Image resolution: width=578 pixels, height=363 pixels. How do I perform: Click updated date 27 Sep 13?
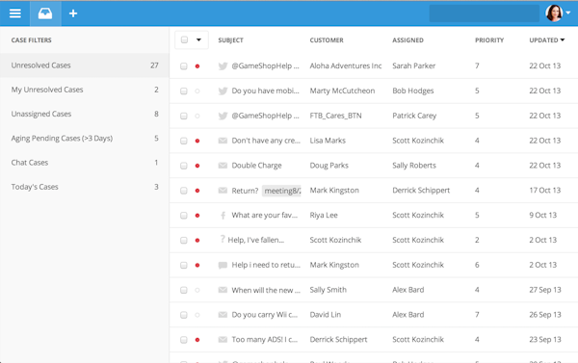545,290
